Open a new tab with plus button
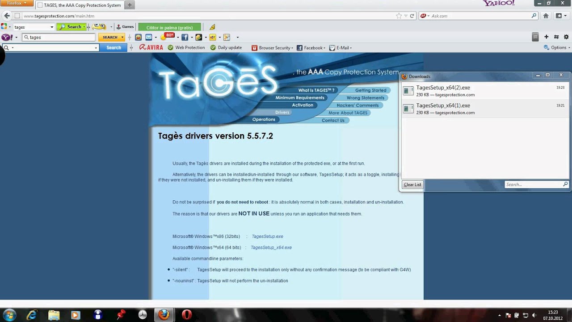Screen dimensions: 572x322 click(x=130, y=5)
